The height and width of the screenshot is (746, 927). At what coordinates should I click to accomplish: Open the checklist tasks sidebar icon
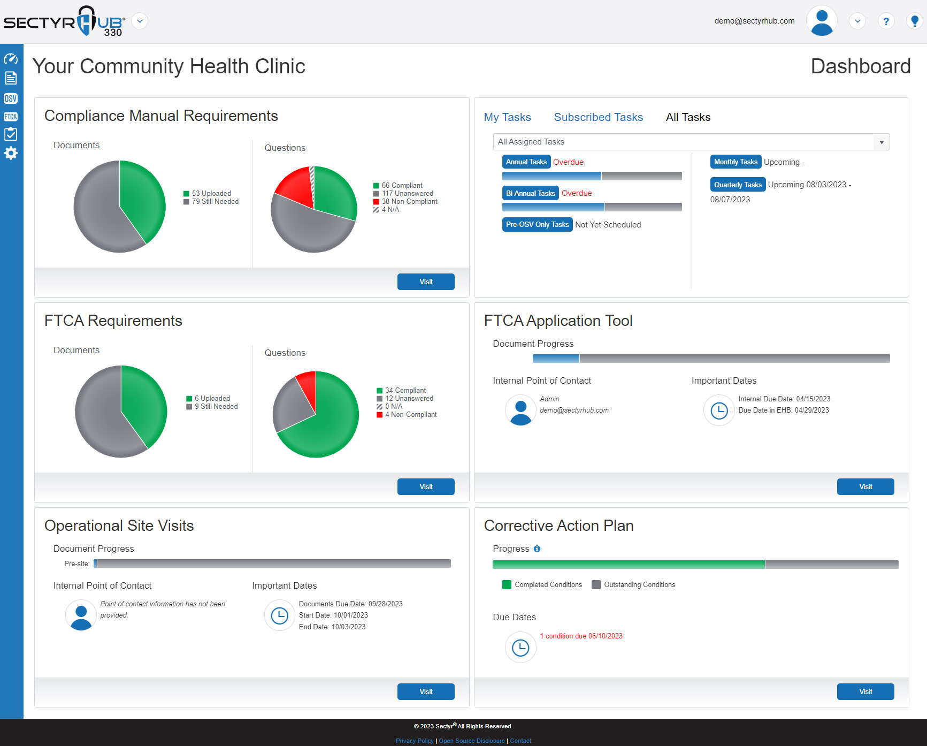[x=11, y=134]
